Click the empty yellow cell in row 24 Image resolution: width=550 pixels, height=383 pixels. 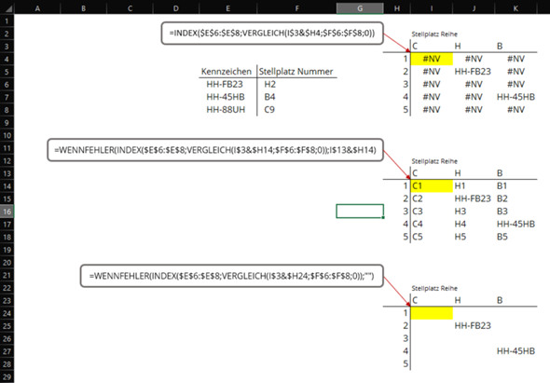point(432,313)
